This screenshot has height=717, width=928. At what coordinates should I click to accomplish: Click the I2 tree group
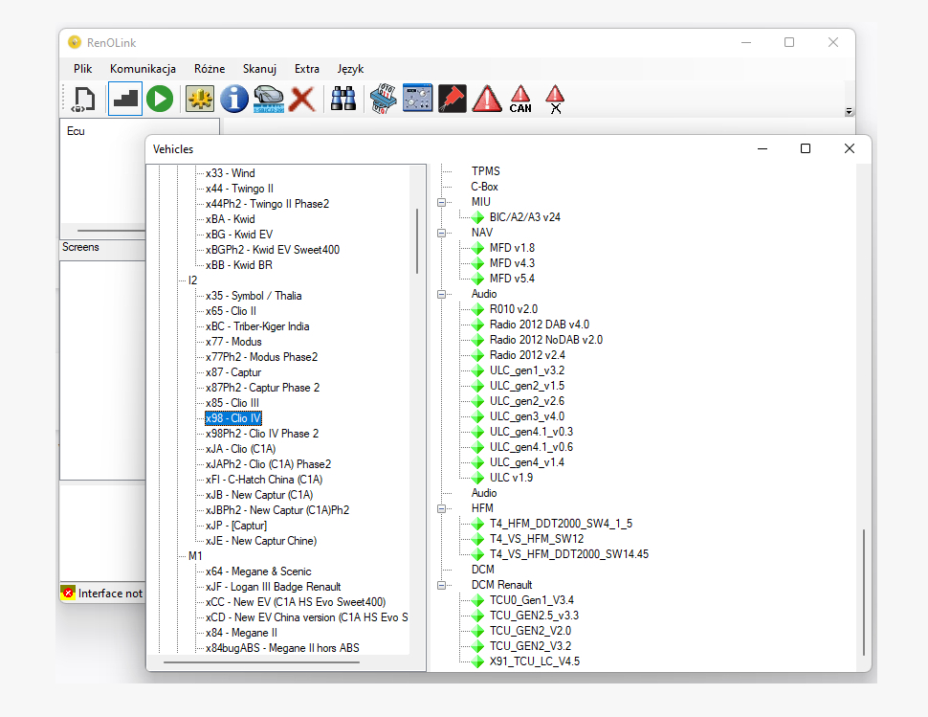(x=193, y=280)
